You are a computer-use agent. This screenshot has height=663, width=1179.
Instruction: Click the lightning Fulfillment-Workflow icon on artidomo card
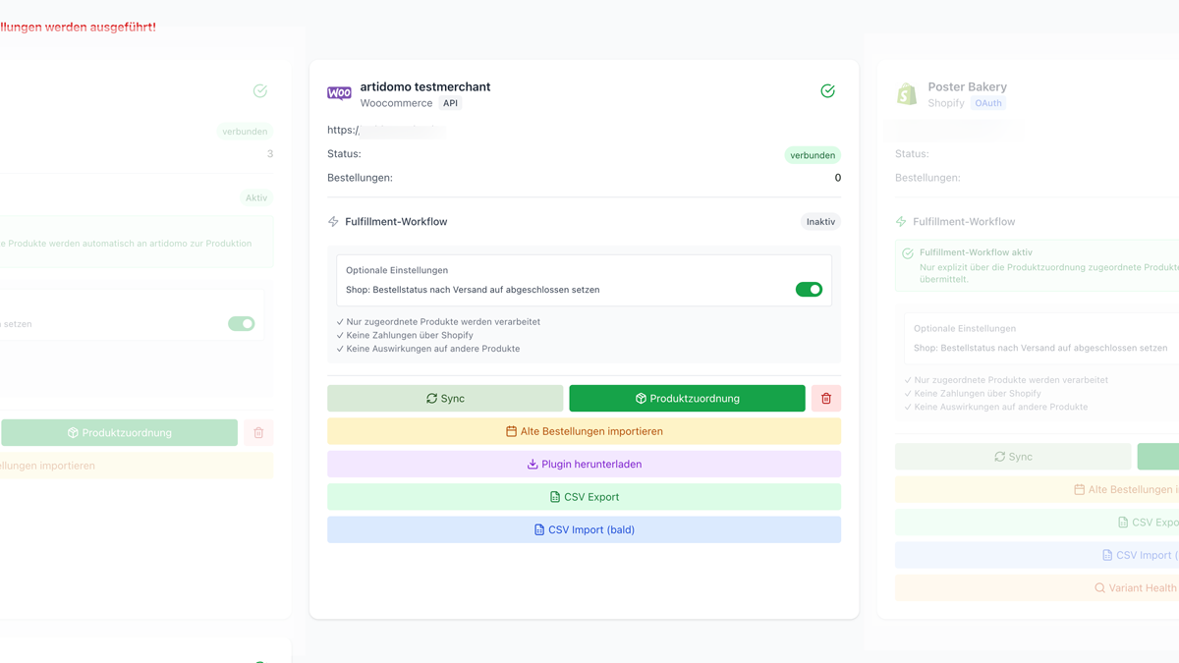(333, 222)
